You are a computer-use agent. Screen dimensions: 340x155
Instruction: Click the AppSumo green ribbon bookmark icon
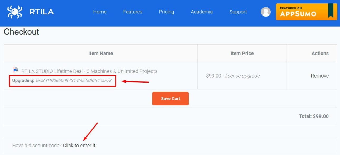point(331,11)
